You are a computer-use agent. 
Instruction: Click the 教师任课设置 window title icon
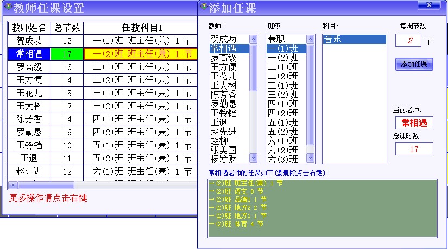coord(8,7)
